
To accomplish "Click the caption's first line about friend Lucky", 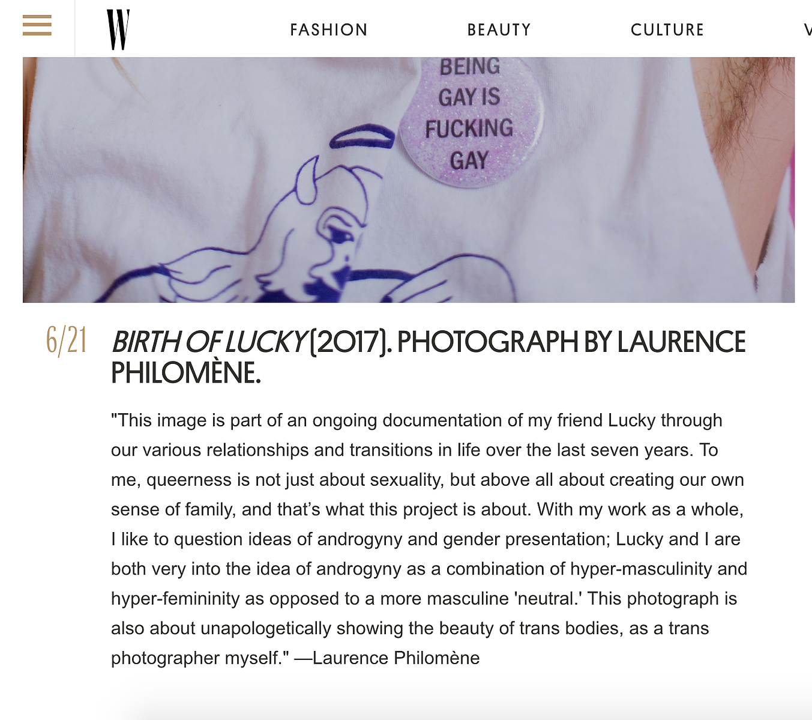I will click(x=417, y=420).
